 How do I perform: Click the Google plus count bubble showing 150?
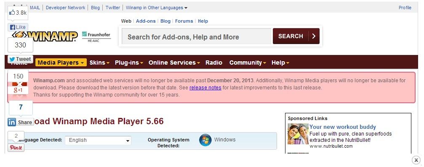pyautogui.click(x=18, y=76)
